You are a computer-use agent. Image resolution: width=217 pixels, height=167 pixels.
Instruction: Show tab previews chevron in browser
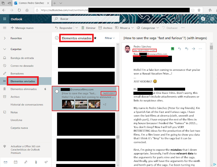(61, 3)
